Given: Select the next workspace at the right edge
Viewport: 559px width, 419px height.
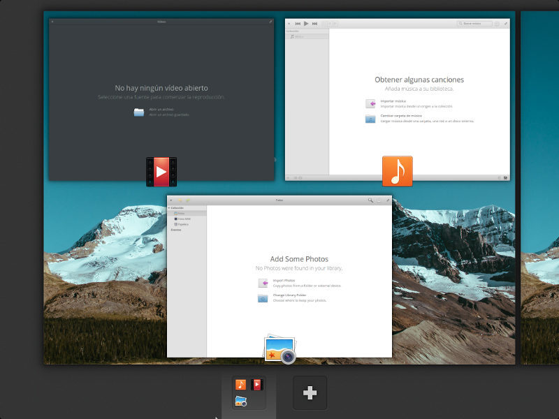Looking at the screenshot, I should tap(540, 187).
